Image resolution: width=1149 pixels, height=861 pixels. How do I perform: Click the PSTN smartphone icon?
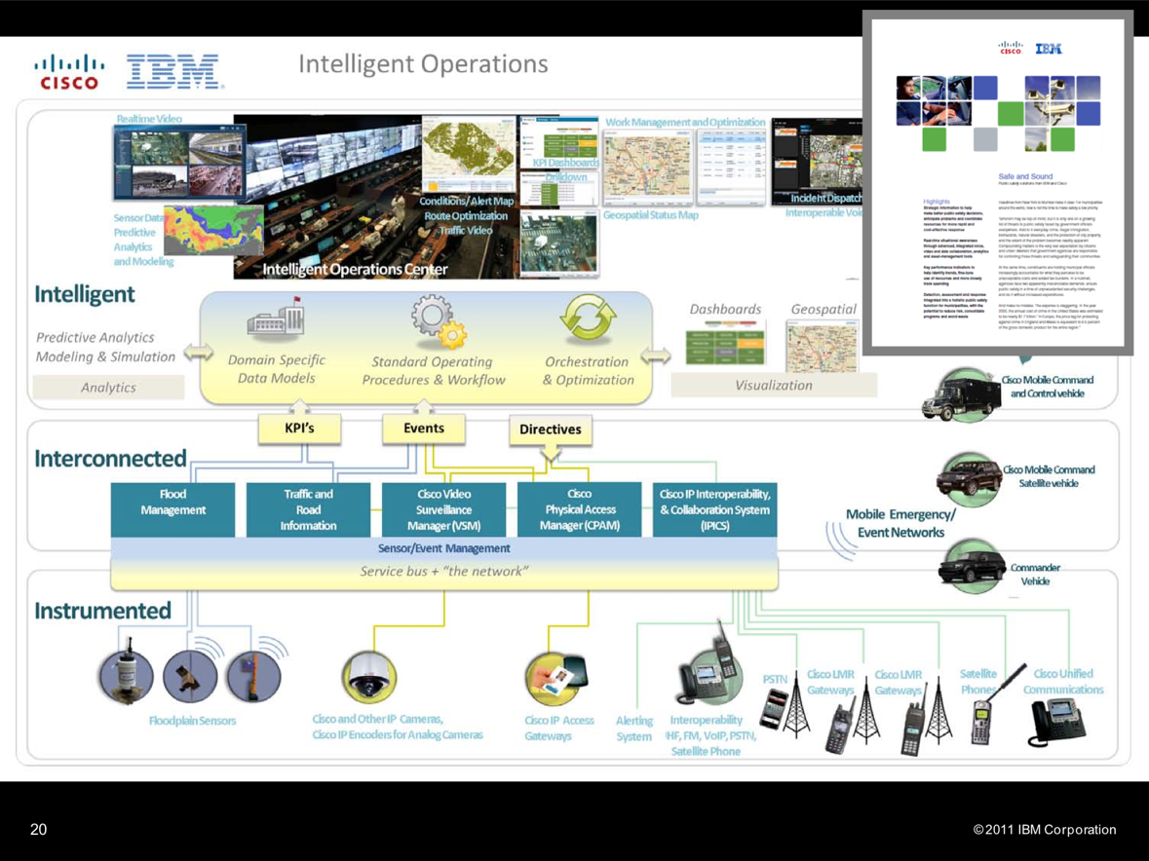(x=773, y=710)
